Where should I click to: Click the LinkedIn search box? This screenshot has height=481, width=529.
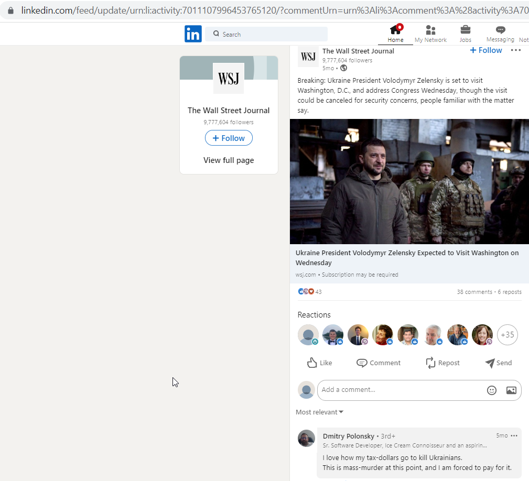266,34
